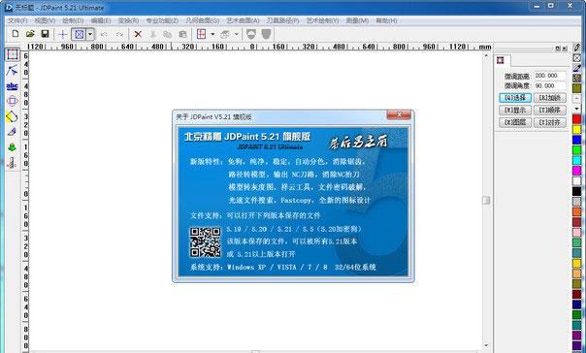Click the eyedropper icon above the color palette
Image resolution: width=586 pixels, height=353 pixels.
pos(577,68)
